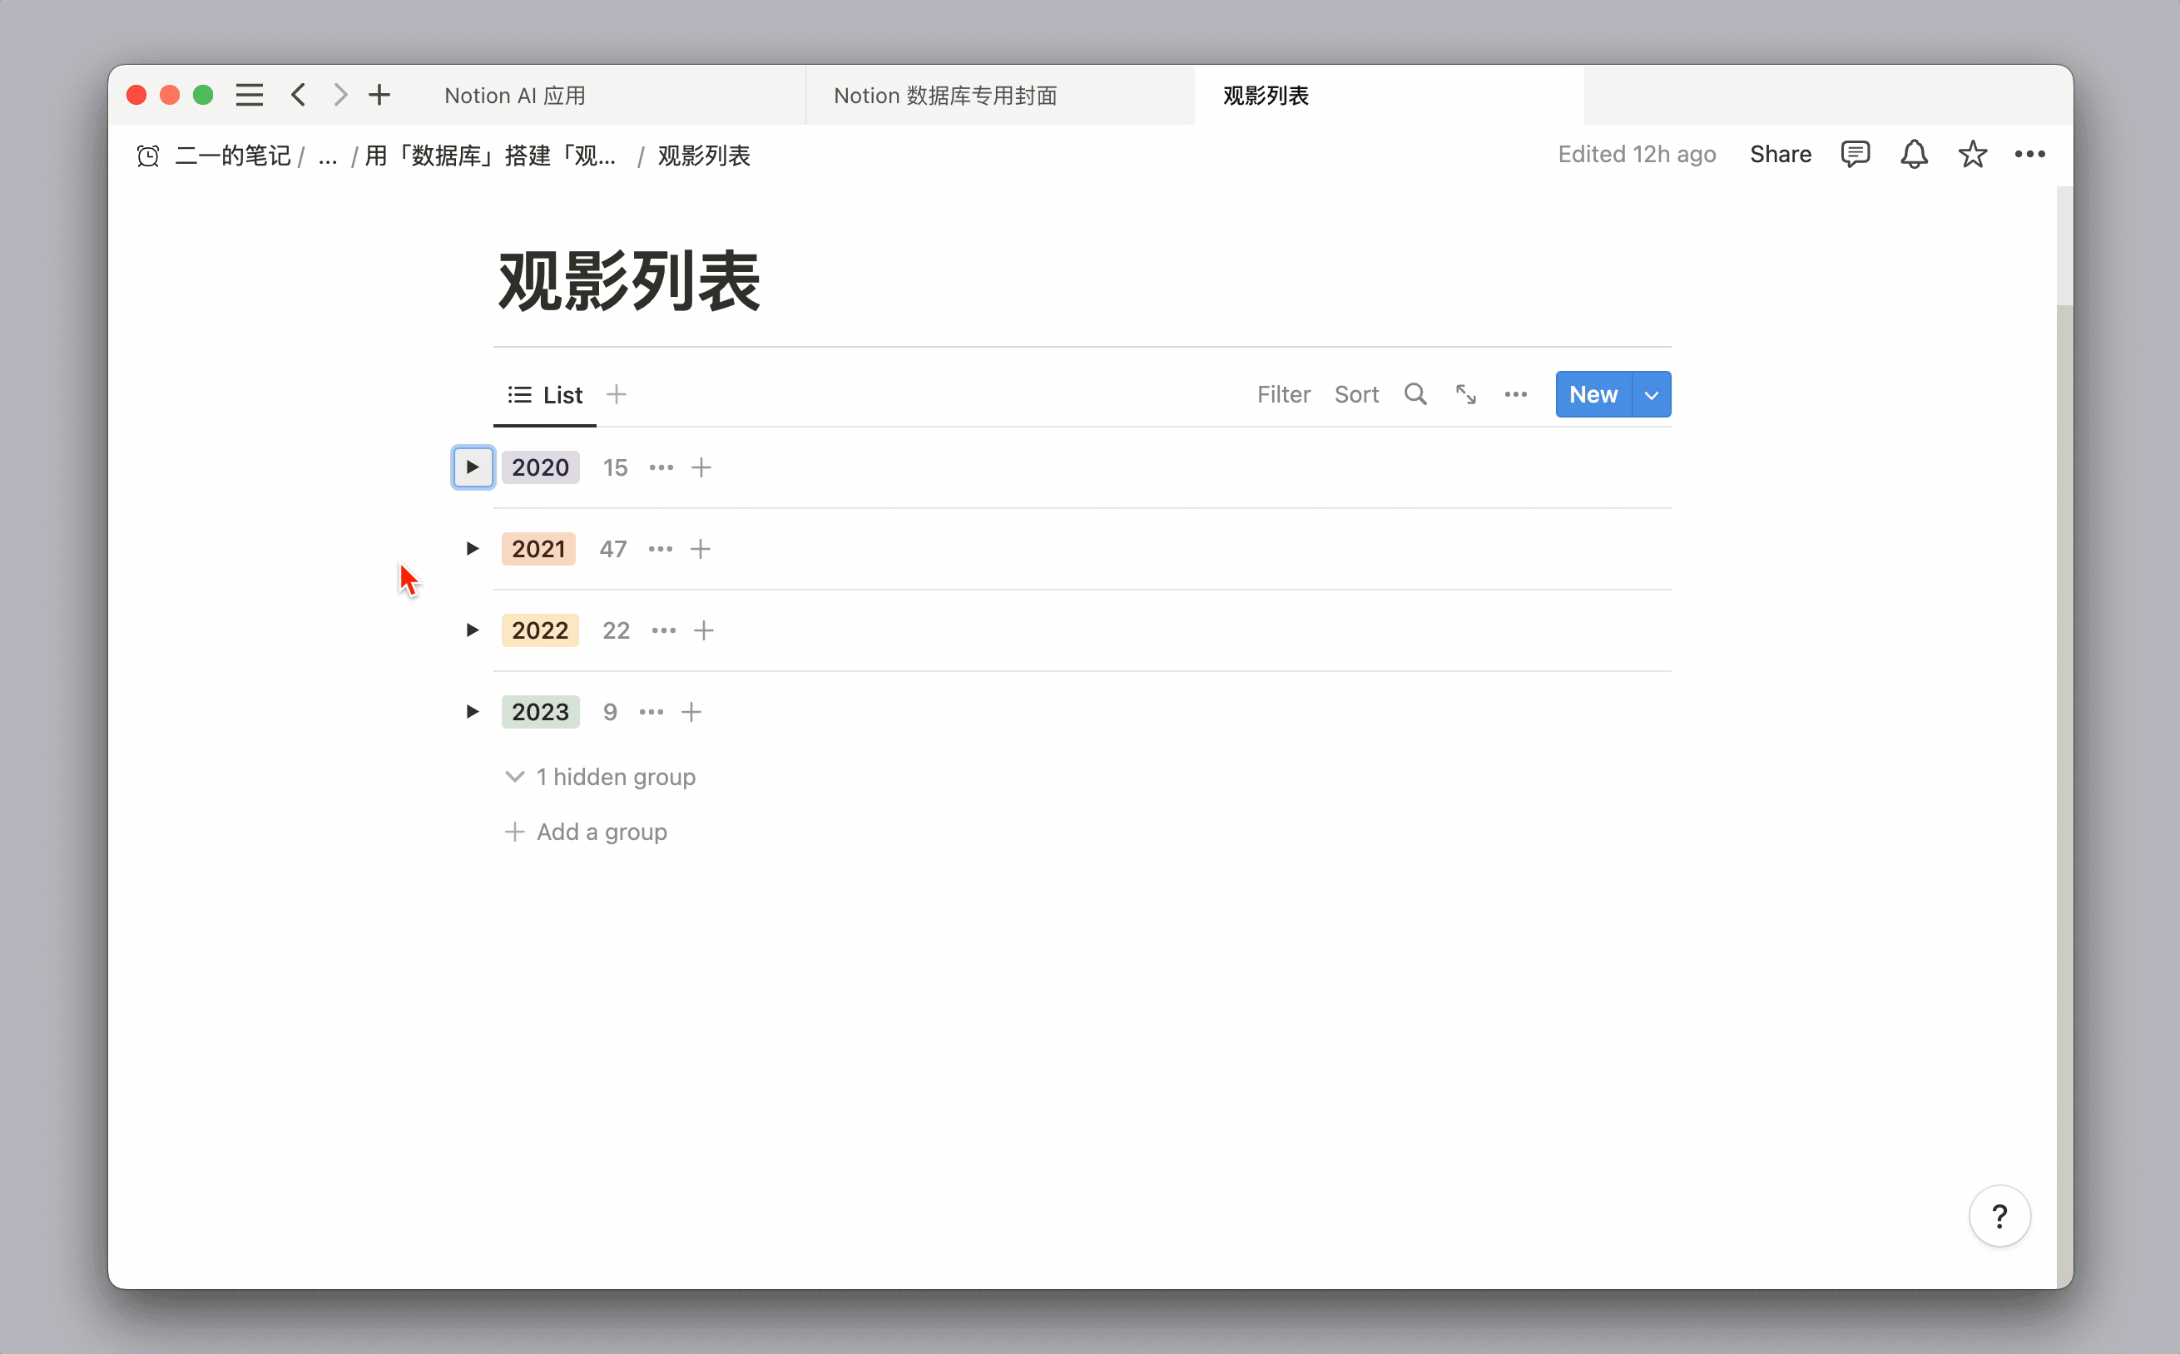
Task: Open notifications bell icon
Action: pyautogui.click(x=1914, y=154)
